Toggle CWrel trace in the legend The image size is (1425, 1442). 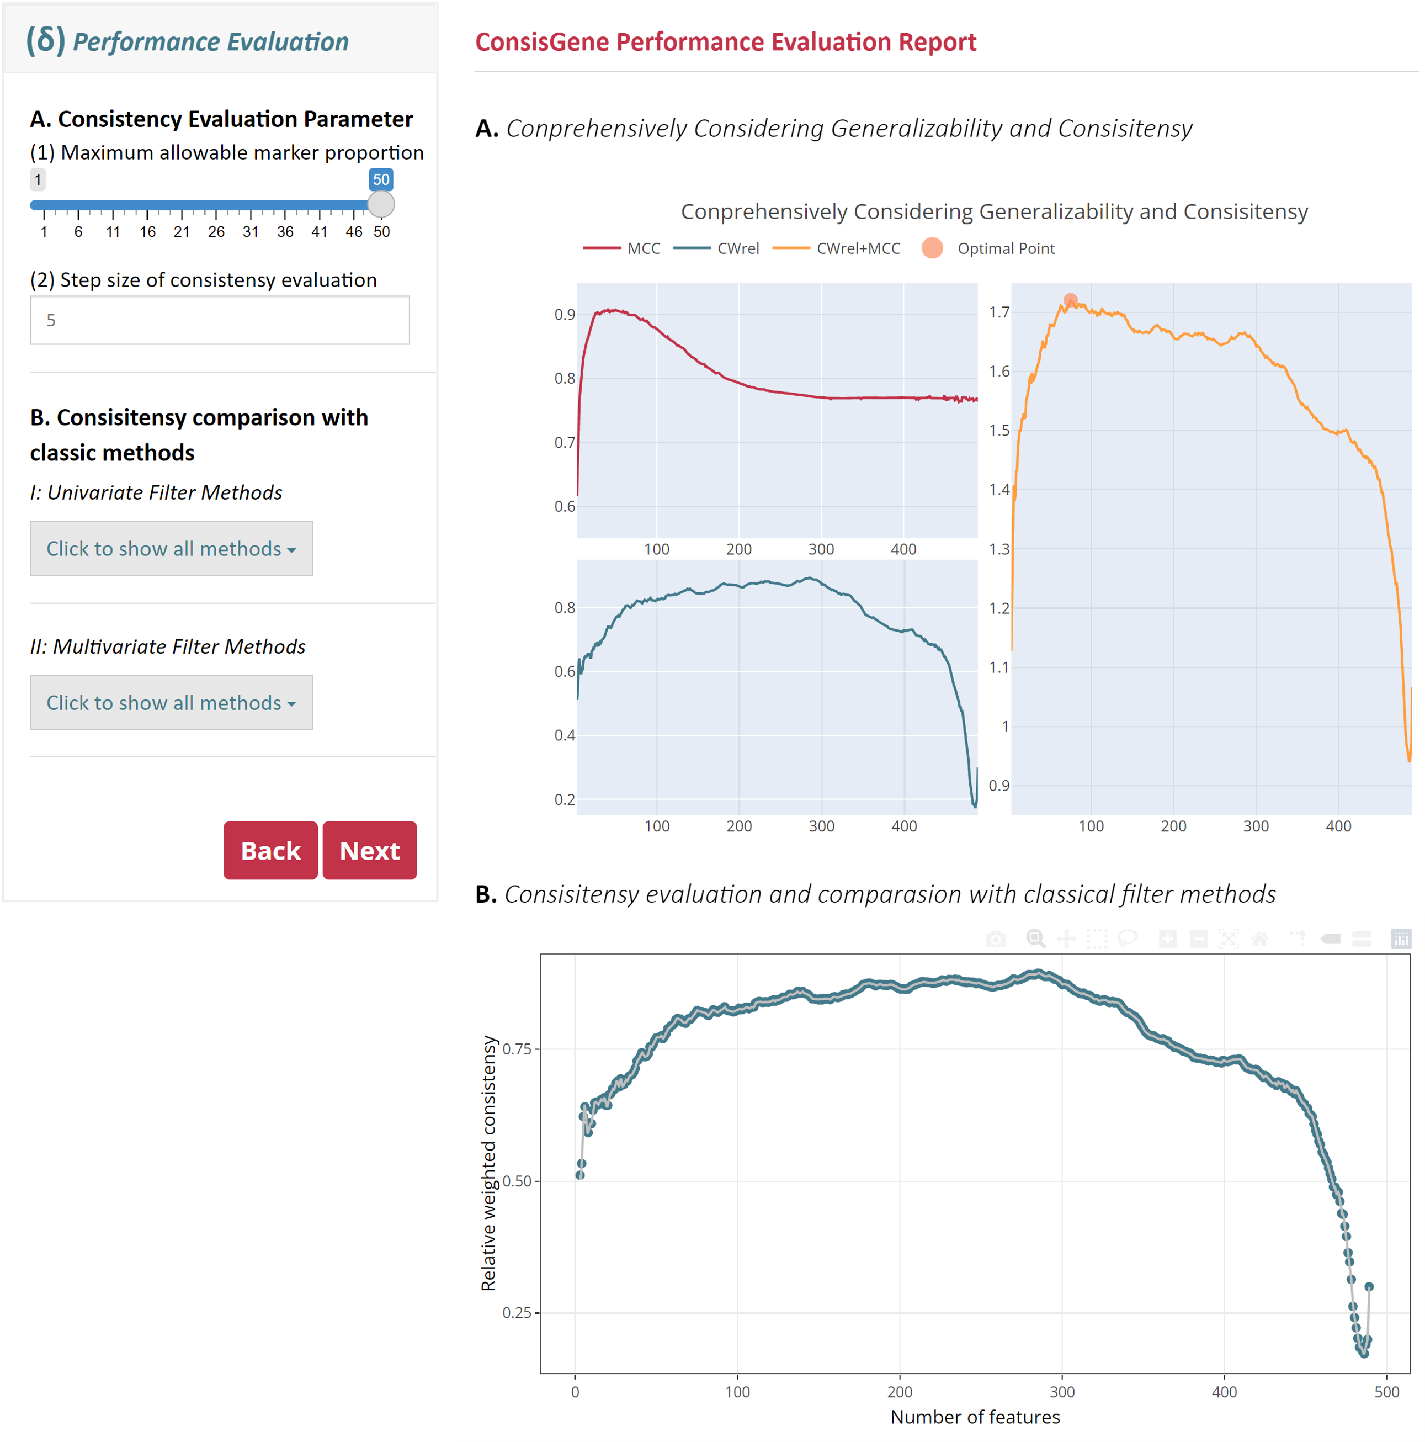point(716,248)
